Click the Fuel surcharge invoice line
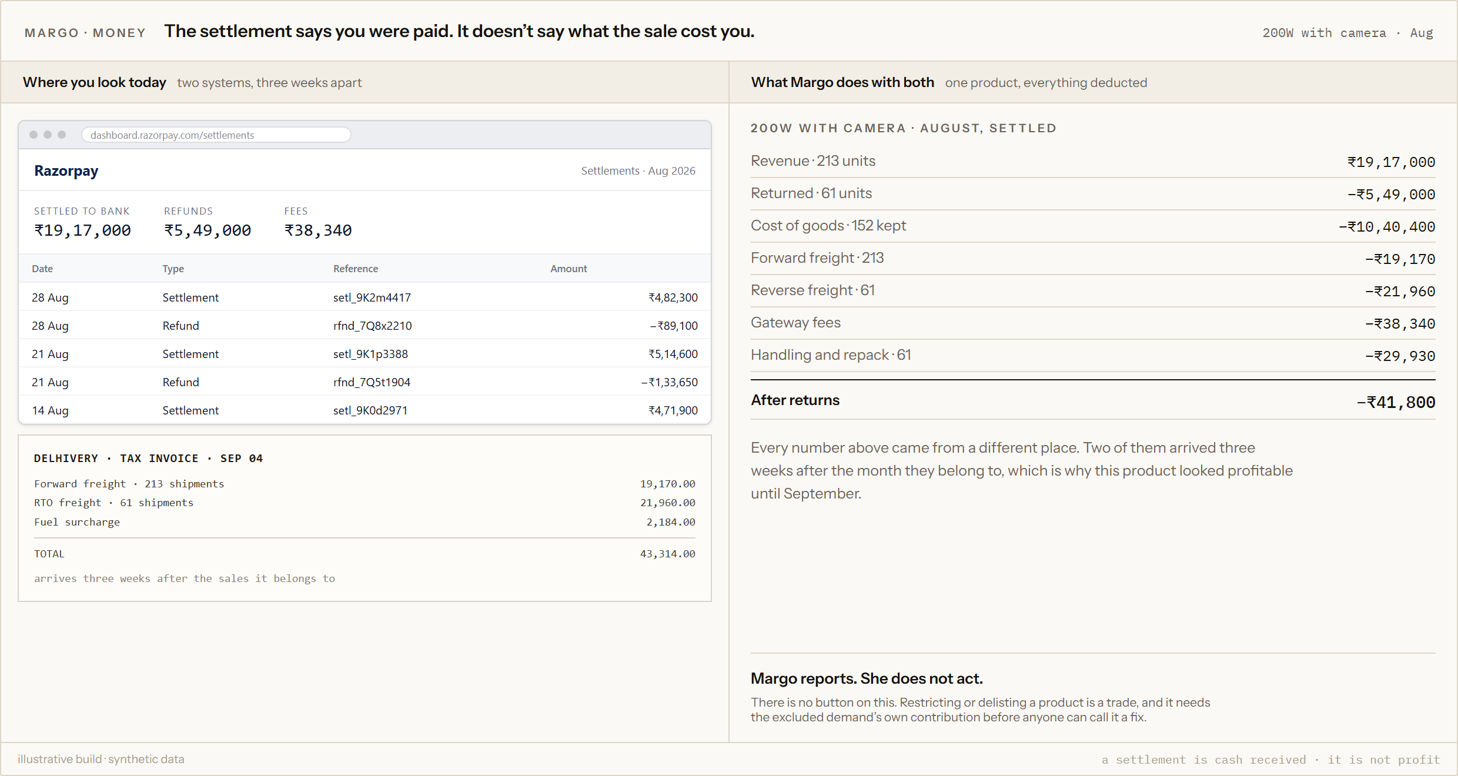1458x776 pixels. coord(364,522)
